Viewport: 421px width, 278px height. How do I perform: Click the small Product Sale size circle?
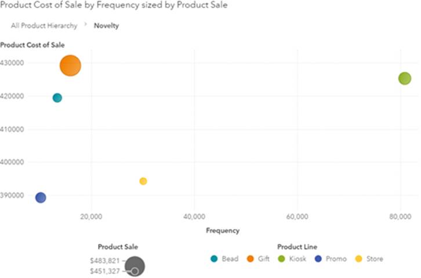point(135,271)
